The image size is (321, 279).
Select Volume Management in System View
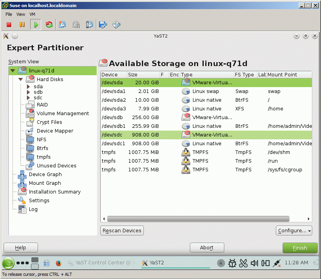(63, 114)
